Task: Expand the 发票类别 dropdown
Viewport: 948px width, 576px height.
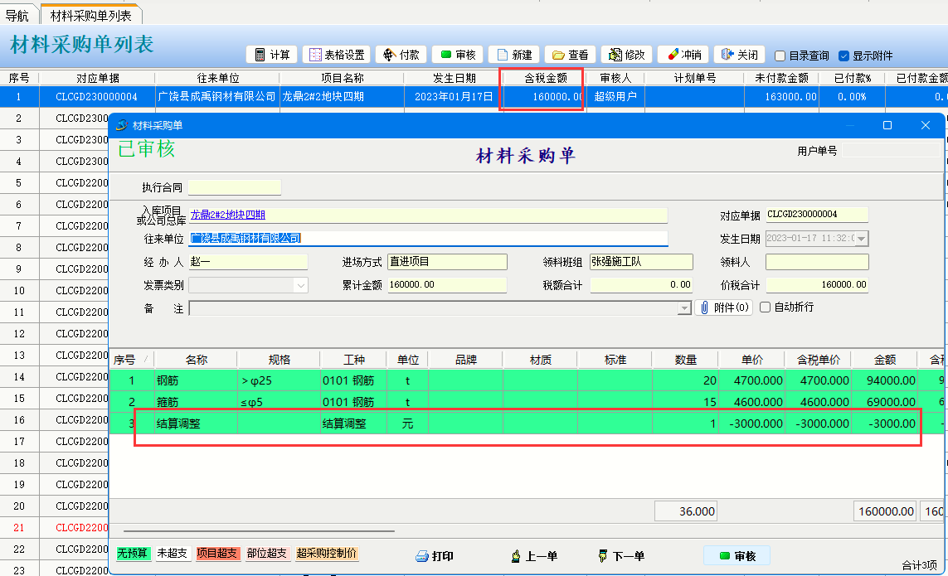Action: pyautogui.click(x=300, y=285)
